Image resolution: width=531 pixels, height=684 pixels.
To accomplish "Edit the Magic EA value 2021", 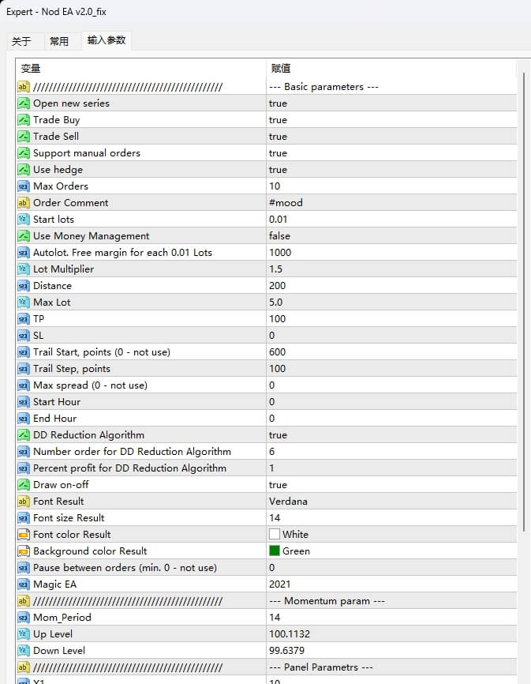I will coord(279,584).
